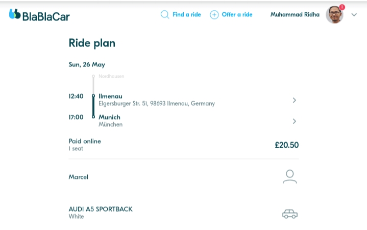Expand the account menu chevron
The image size is (367, 230).
point(354,15)
